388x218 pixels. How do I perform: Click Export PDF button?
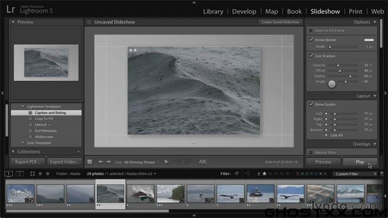pyautogui.click(x=28, y=162)
